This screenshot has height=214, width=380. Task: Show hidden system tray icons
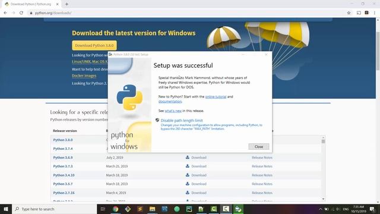[x=321, y=209]
